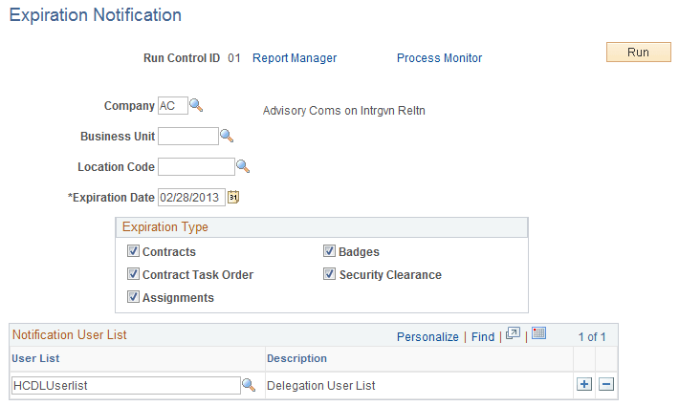This screenshot has width=679, height=406.
Task: Click into the Business Unit field
Action: point(188,136)
